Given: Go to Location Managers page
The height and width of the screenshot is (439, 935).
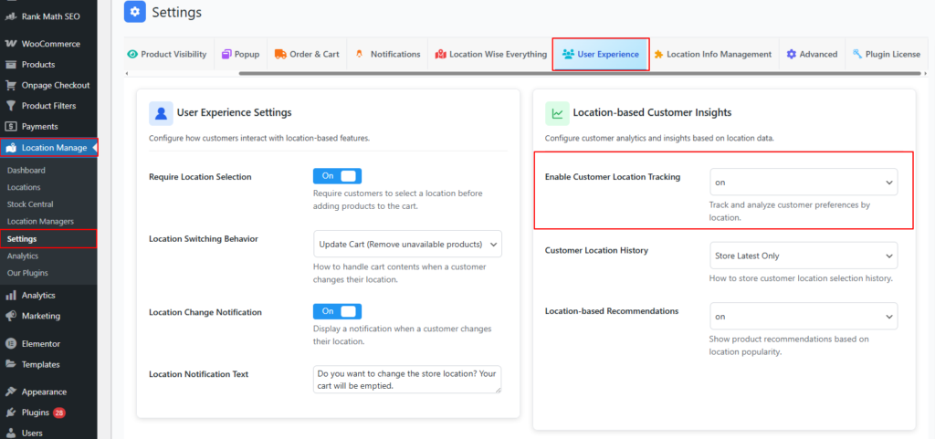Looking at the screenshot, I should coord(40,221).
